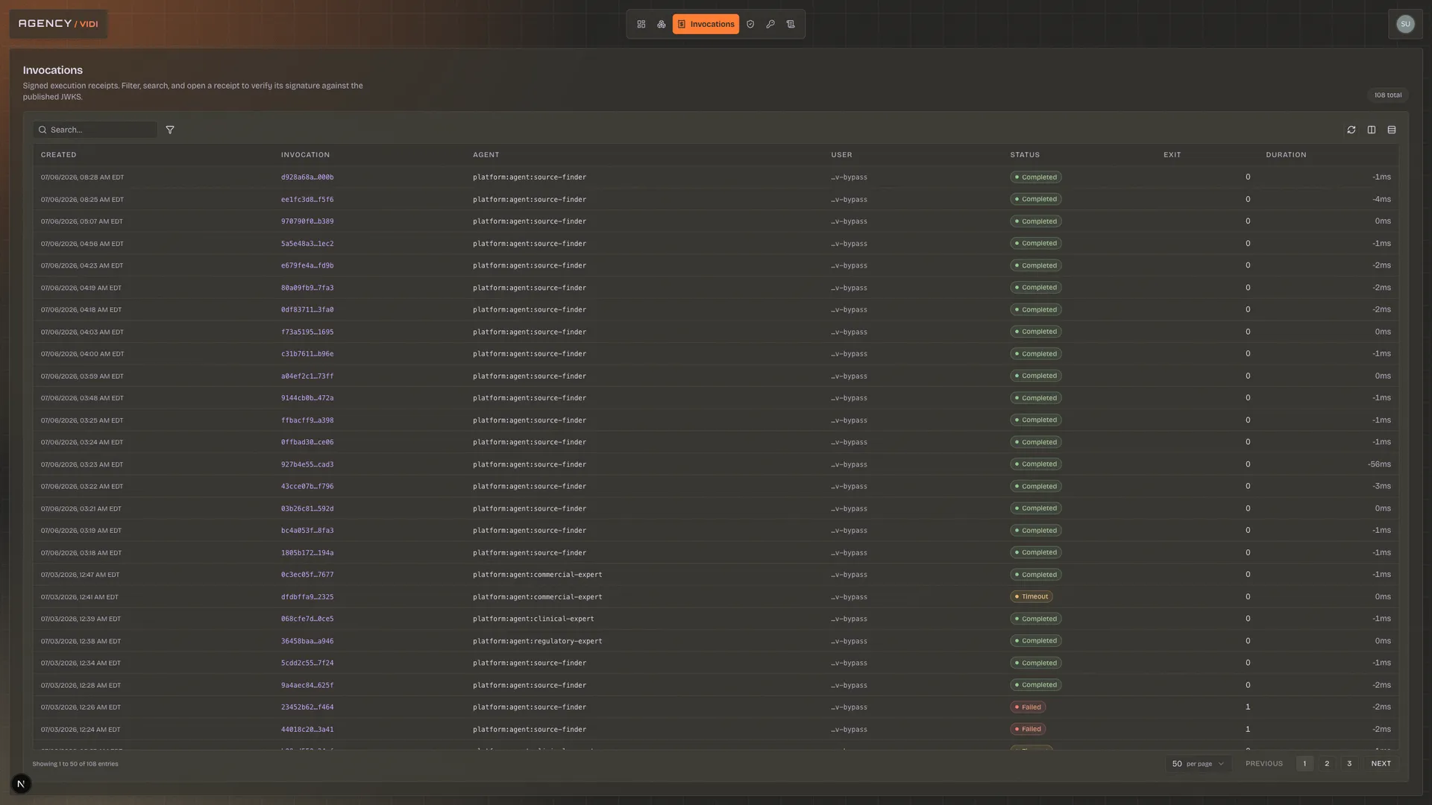
Task: Select page 1 in the pagination
Action: 1304,764
